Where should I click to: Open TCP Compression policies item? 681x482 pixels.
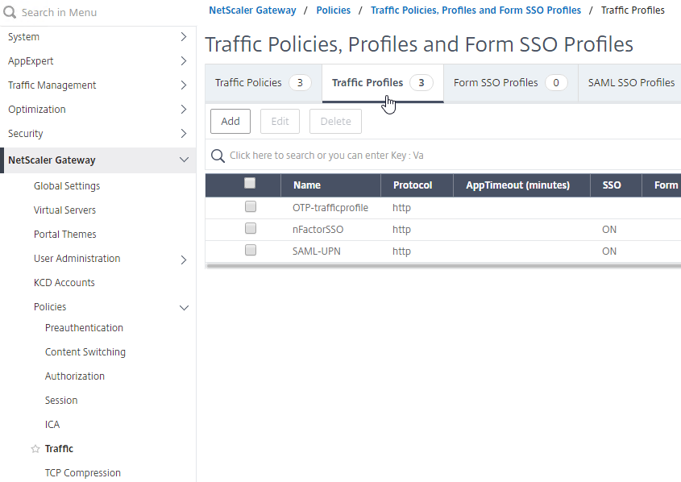[x=83, y=473]
